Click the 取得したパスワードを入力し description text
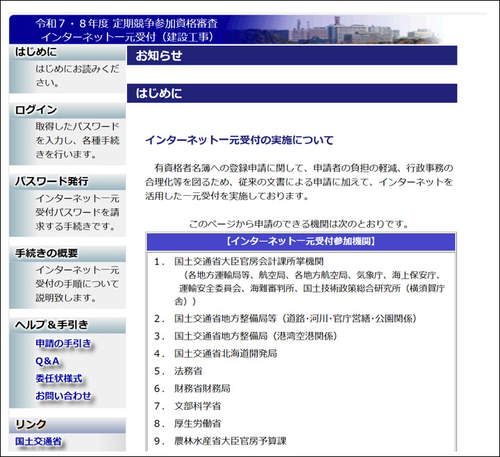The width and height of the screenshot is (500, 457). pyautogui.click(x=78, y=140)
